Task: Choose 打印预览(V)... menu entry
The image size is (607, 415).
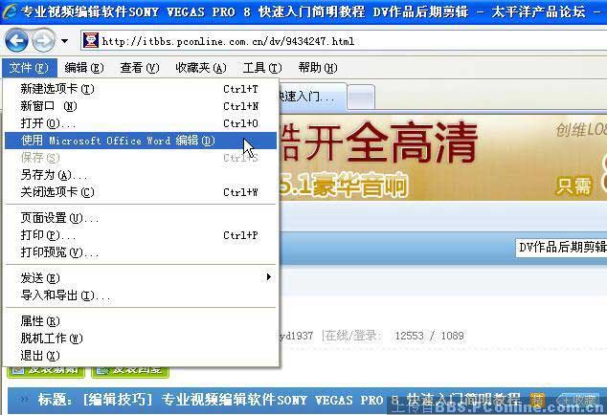Action: pyautogui.click(x=141, y=252)
